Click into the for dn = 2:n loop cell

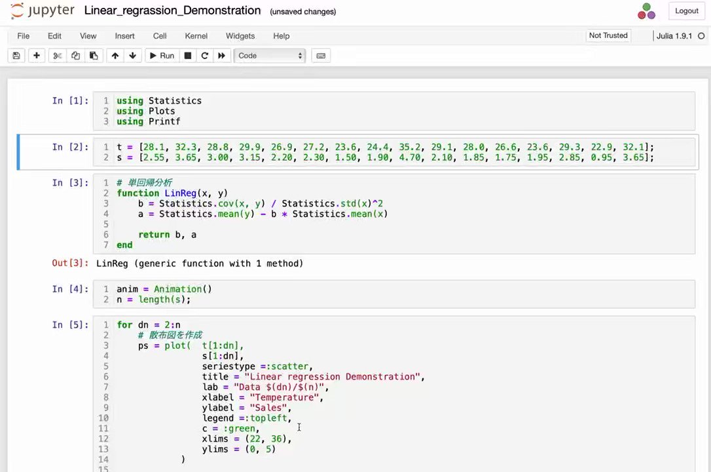(393, 394)
